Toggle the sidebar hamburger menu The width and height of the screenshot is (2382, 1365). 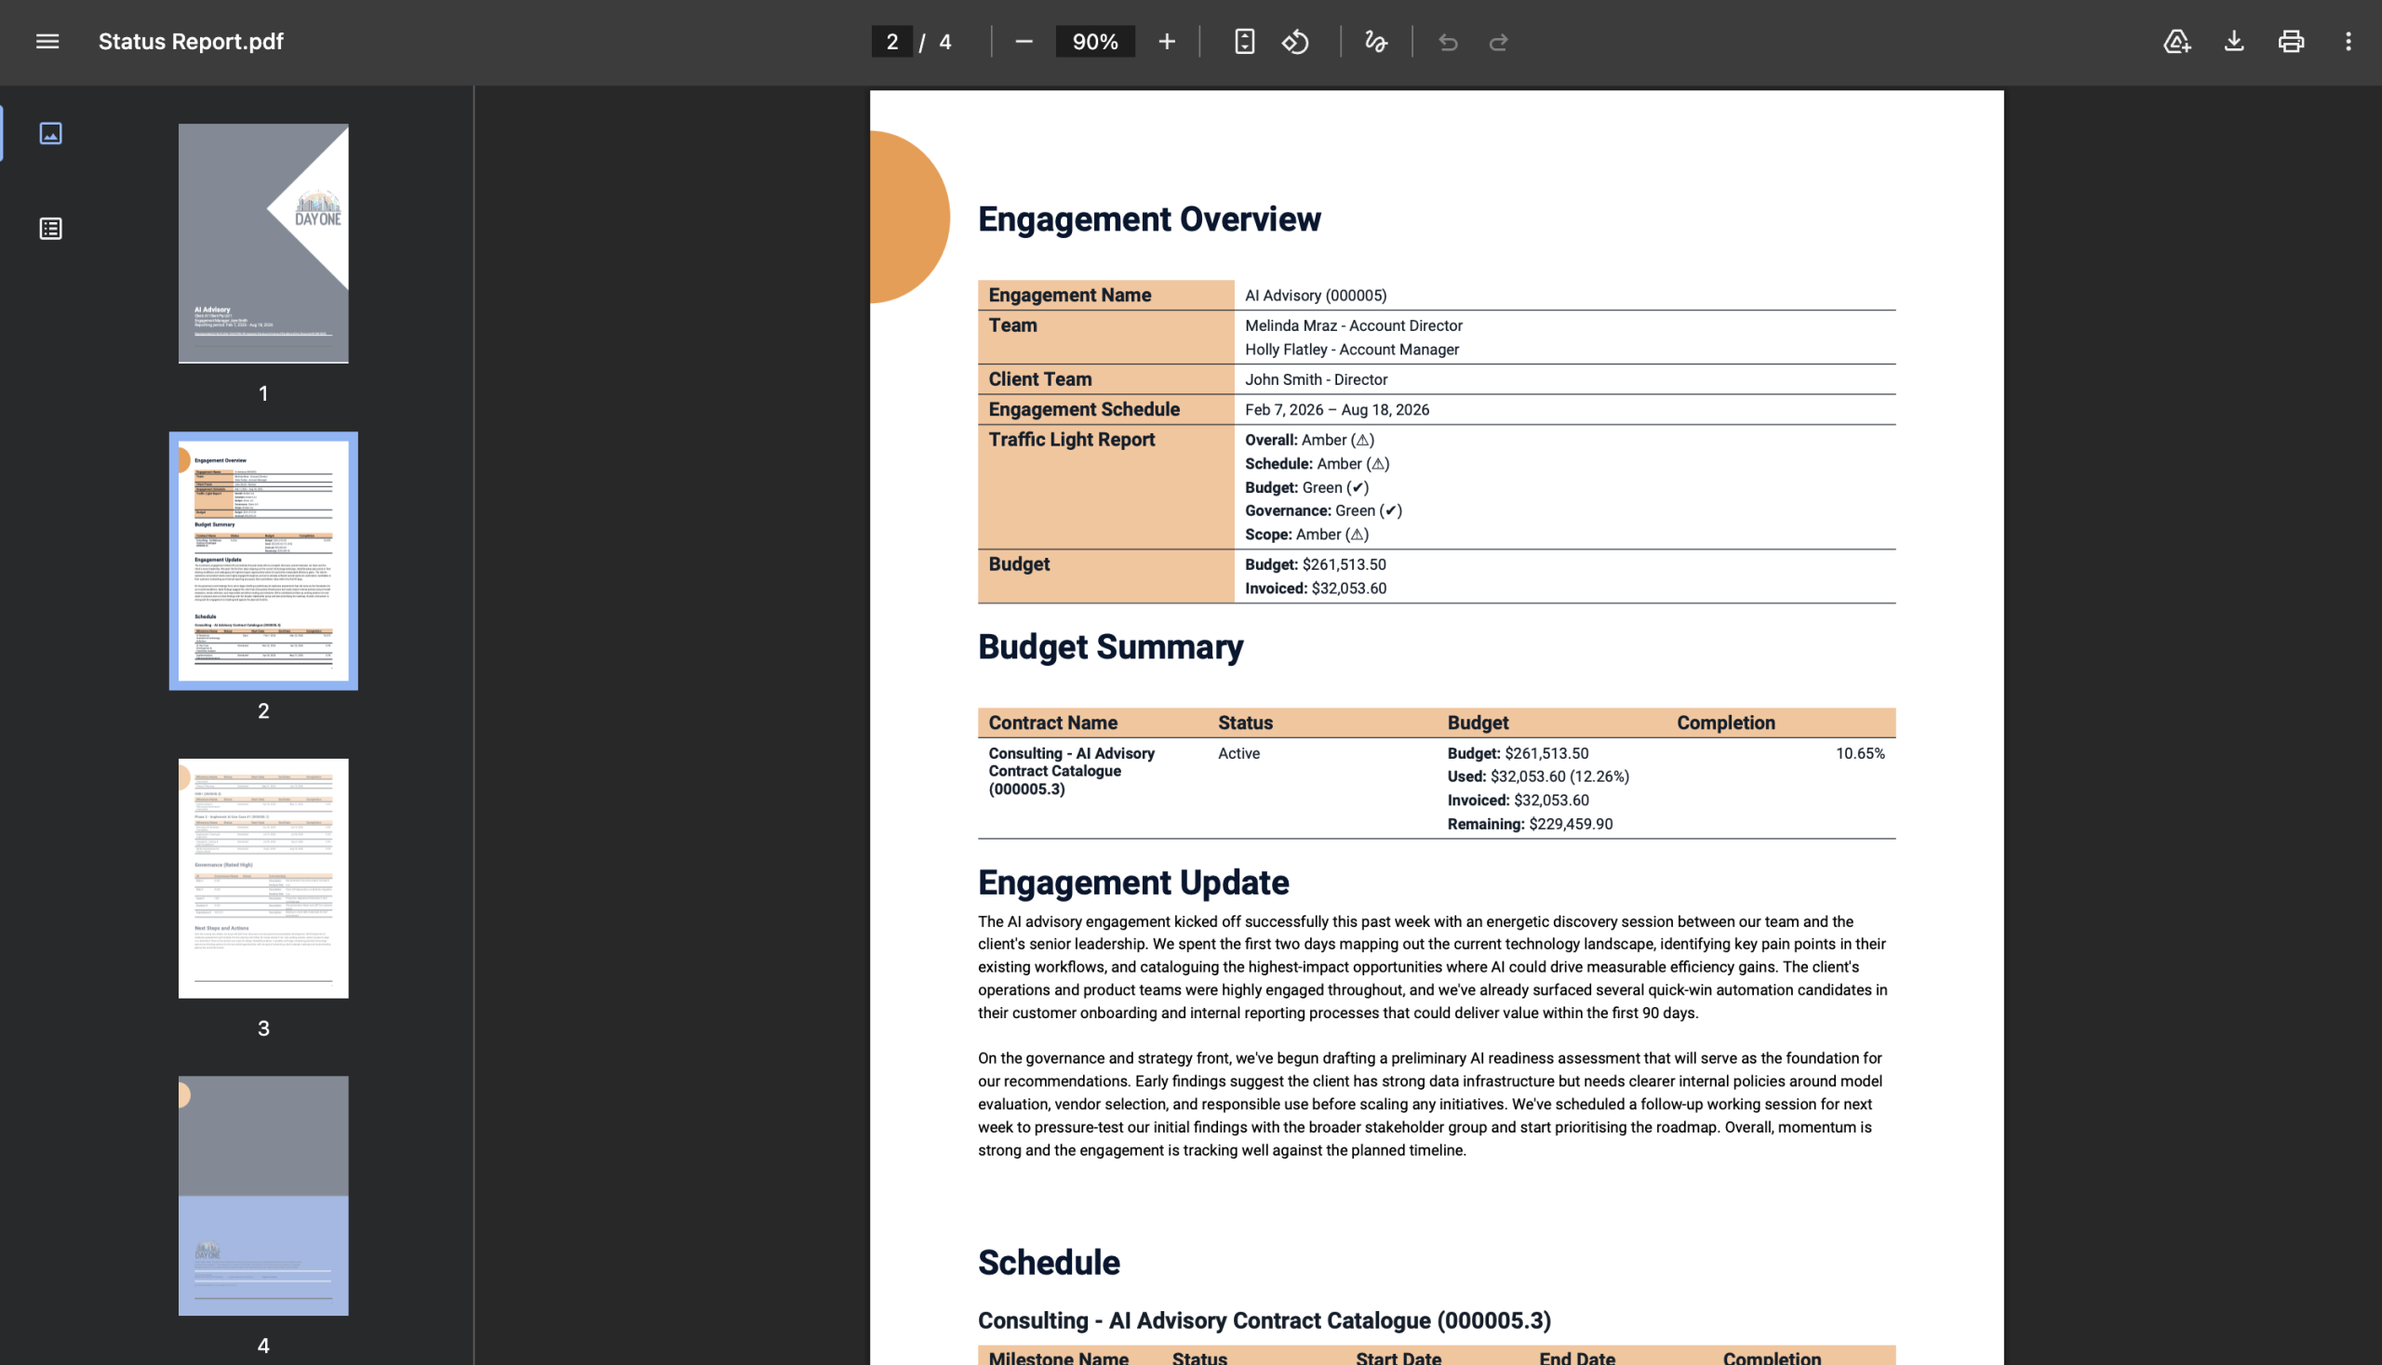click(x=47, y=41)
